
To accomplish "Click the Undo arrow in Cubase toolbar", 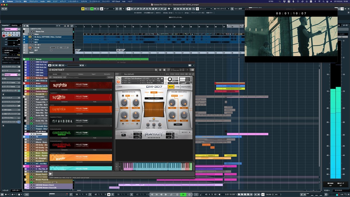I will pos(3,9).
